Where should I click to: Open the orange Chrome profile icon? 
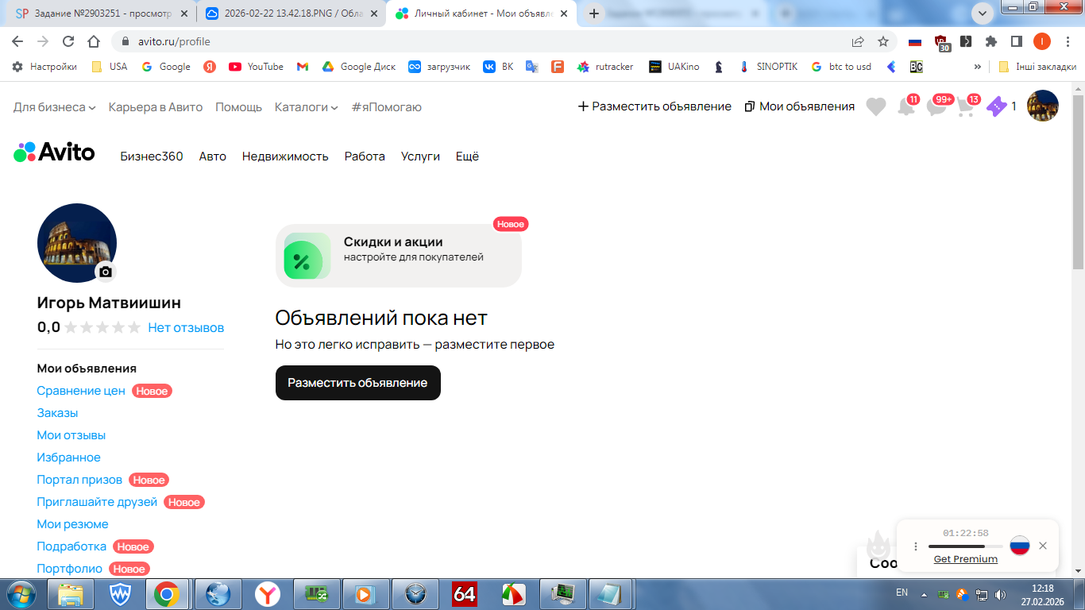(1042, 41)
